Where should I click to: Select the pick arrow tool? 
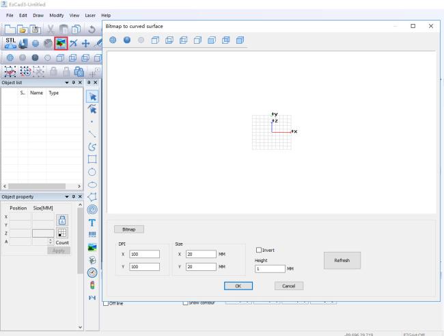(92, 97)
